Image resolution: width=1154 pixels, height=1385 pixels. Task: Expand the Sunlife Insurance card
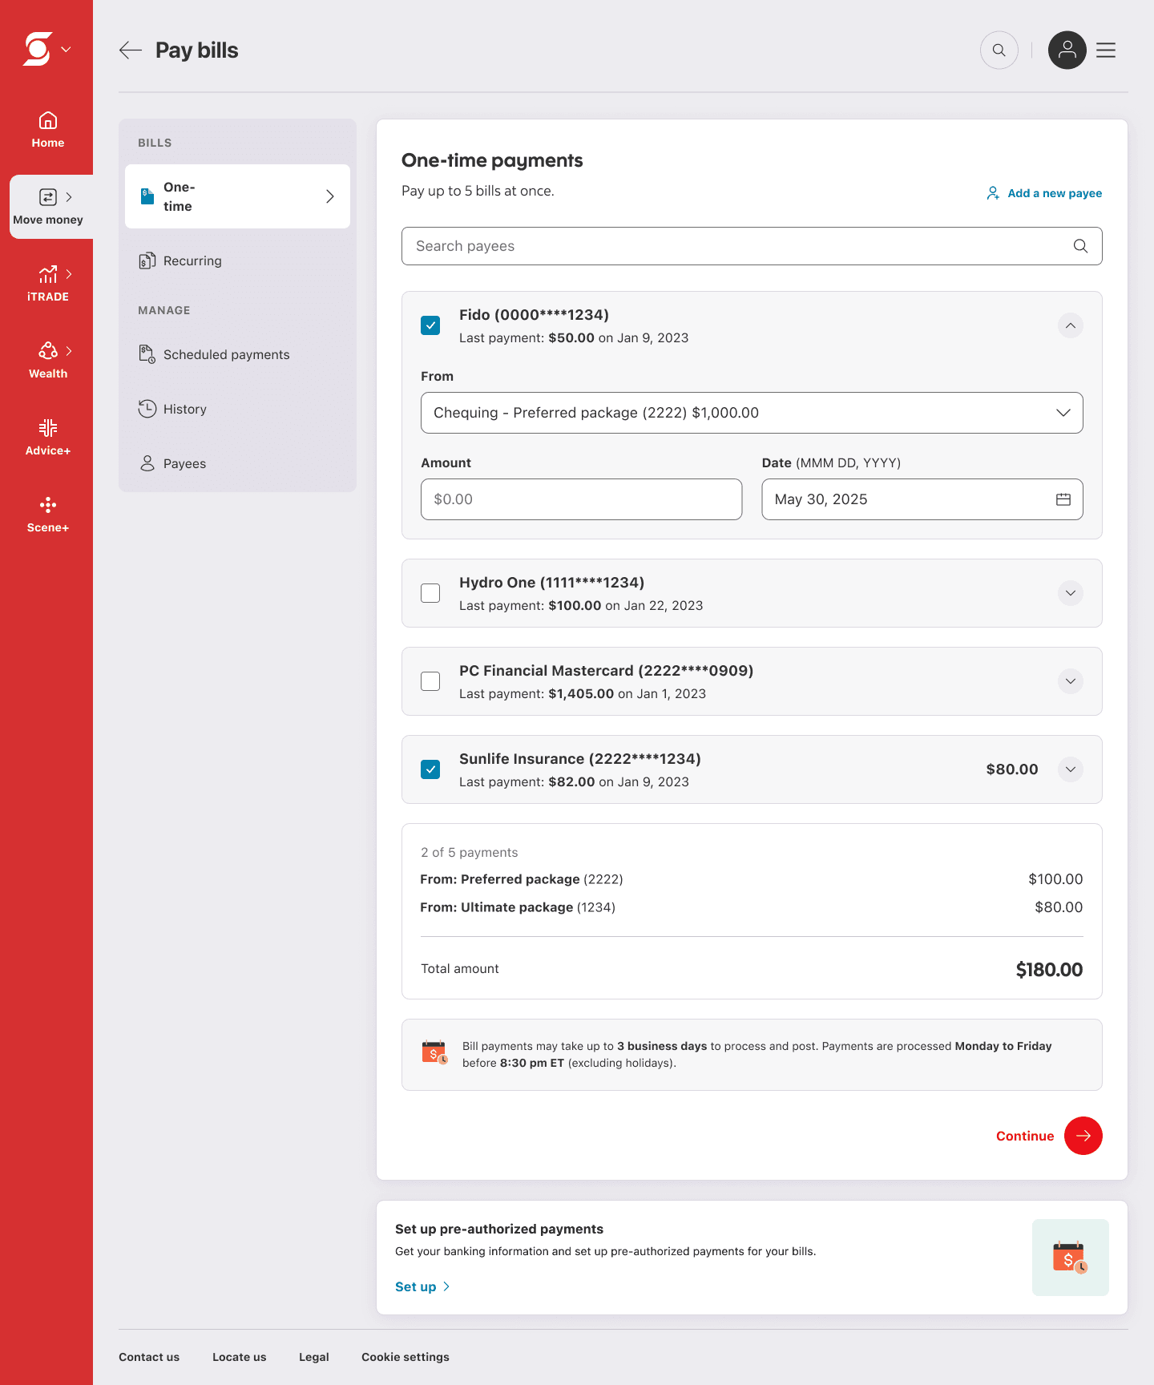[1071, 769]
